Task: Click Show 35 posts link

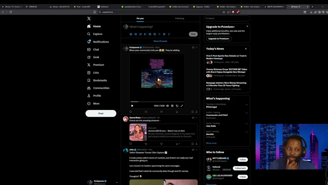Action: coord(160,41)
